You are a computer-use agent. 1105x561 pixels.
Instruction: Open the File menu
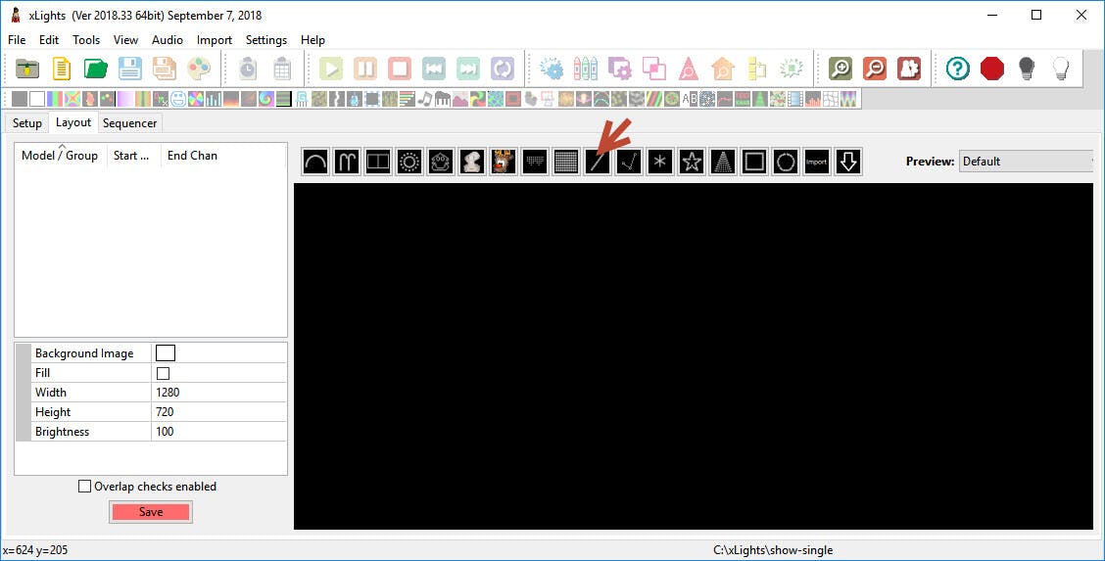pos(17,40)
